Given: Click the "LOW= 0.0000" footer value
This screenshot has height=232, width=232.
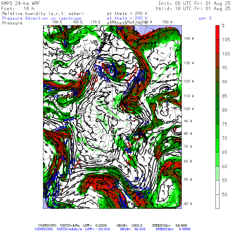Looking at the screenshot, I should pyautogui.click(x=95, y=226).
